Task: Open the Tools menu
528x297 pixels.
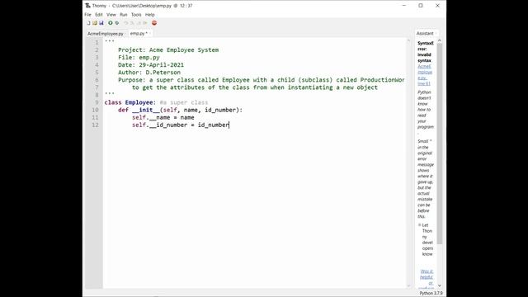Action: click(x=136, y=15)
